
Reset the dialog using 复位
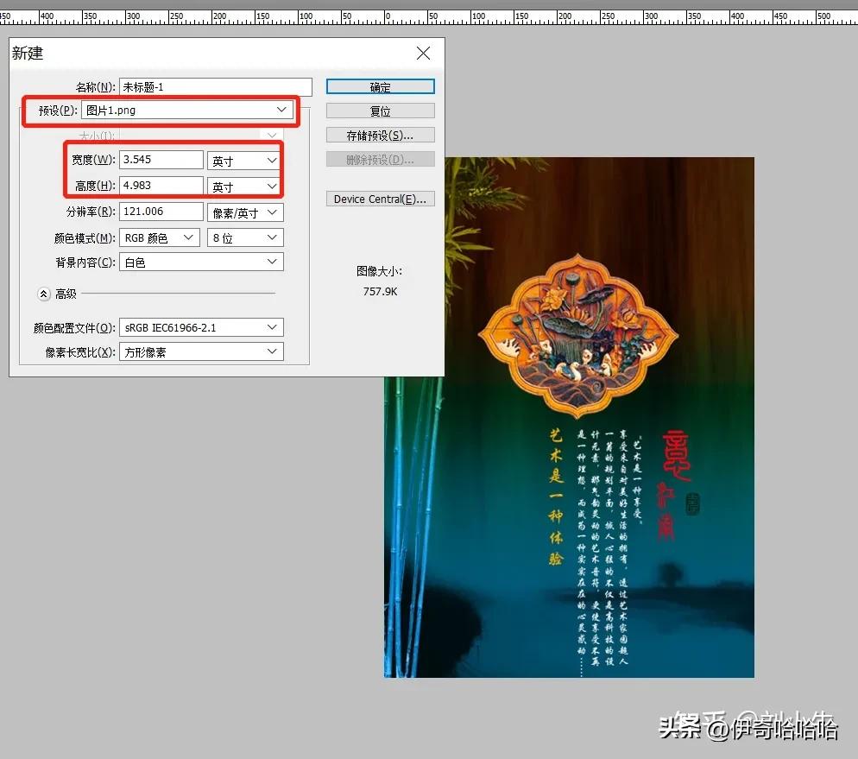(x=380, y=111)
